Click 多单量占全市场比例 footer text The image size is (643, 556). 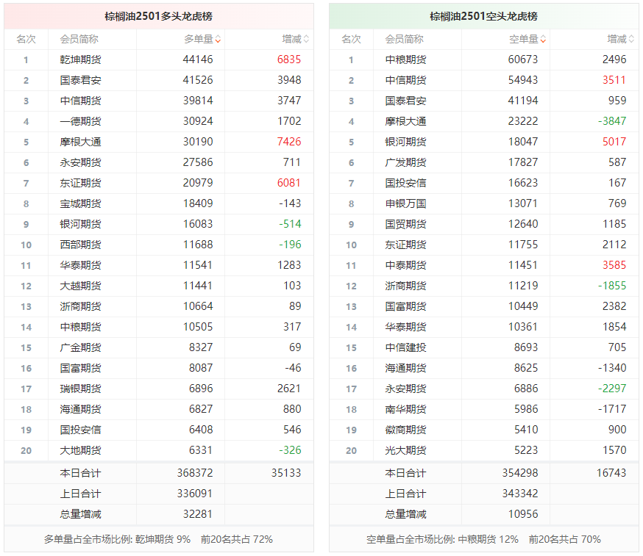click(x=158, y=539)
